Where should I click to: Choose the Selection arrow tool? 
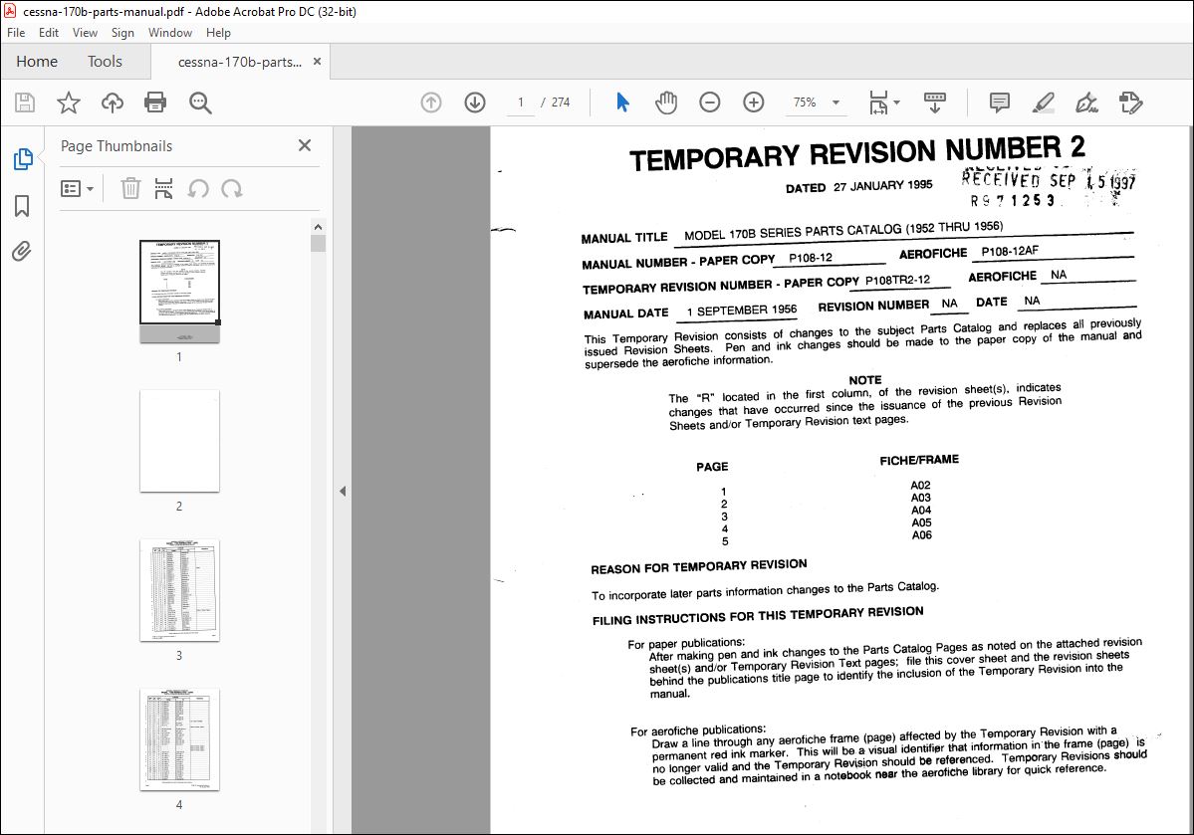click(x=622, y=102)
